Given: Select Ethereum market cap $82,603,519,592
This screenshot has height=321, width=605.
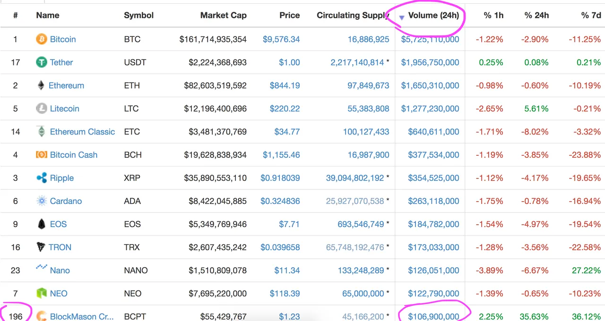Looking at the screenshot, I should 216,85.
